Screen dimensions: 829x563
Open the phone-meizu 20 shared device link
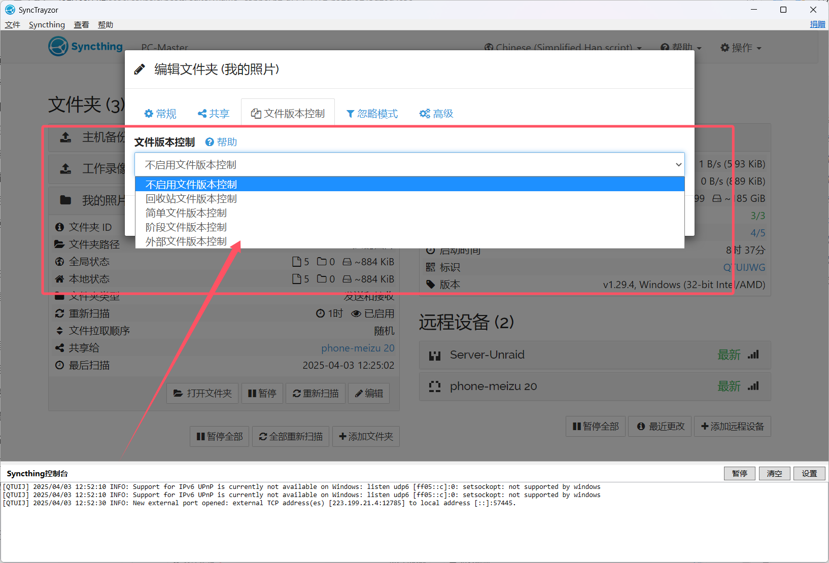tap(358, 348)
